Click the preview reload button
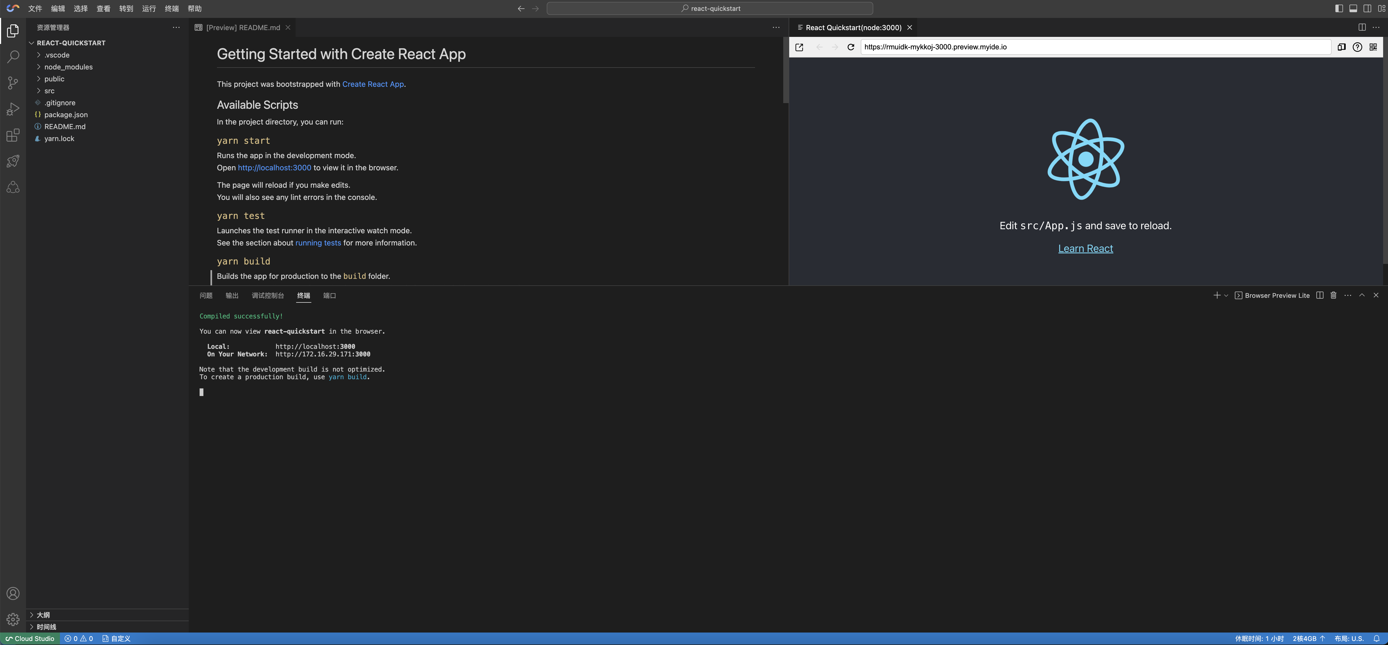Viewport: 1388px width, 645px height. (851, 47)
